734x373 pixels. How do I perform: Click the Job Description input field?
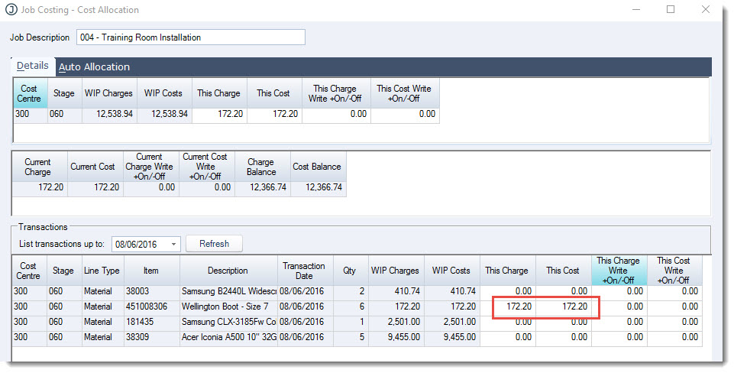coord(191,37)
